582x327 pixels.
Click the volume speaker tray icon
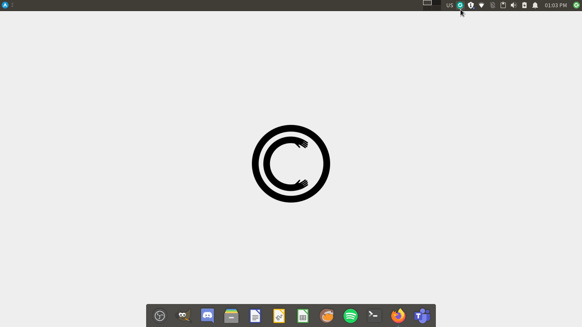coord(513,5)
